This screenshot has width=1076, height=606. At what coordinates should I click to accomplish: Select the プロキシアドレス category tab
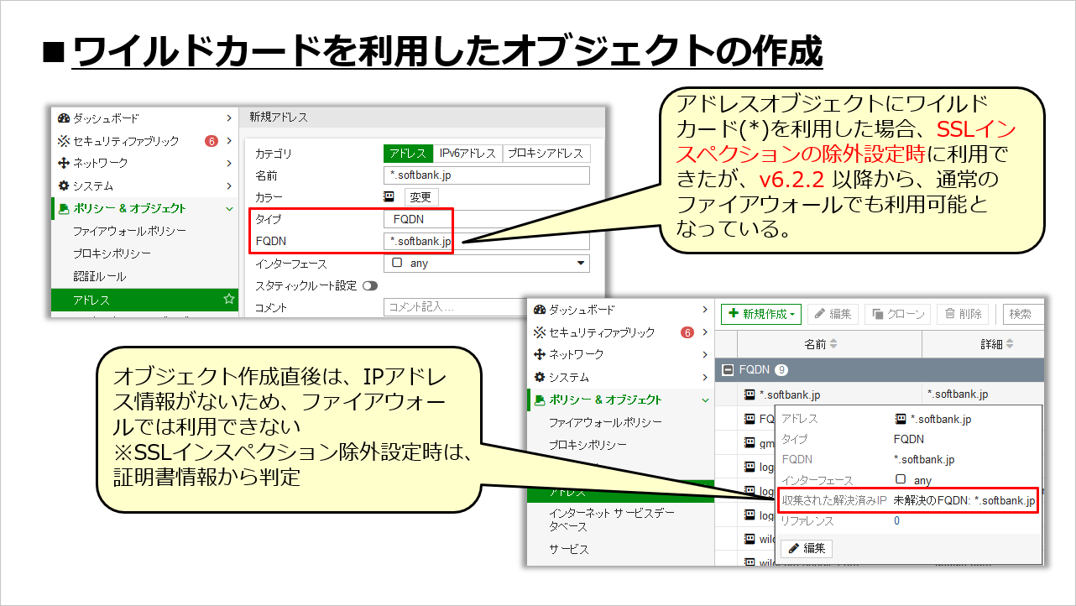coord(546,154)
